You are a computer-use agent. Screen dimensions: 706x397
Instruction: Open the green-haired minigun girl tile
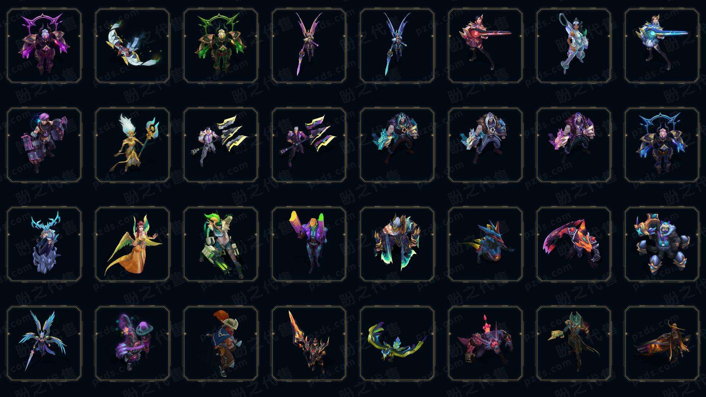221,244
